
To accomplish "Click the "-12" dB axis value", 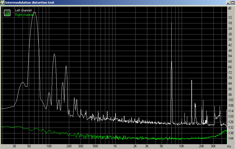I will pos(230,18).
